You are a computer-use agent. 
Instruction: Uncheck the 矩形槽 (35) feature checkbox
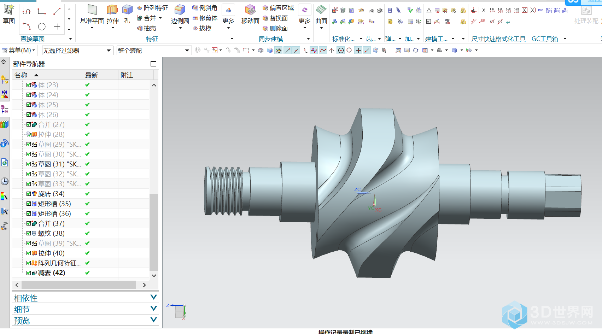(29, 204)
